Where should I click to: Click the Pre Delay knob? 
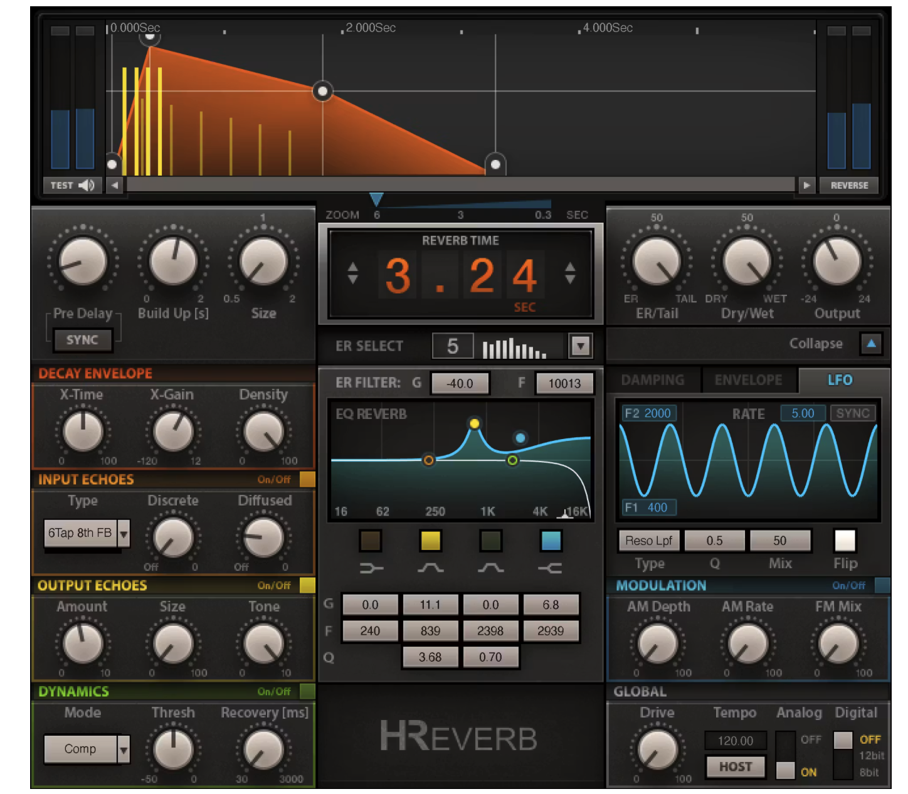(x=82, y=261)
